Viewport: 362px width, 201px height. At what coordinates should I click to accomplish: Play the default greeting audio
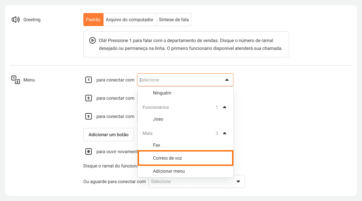(92, 41)
